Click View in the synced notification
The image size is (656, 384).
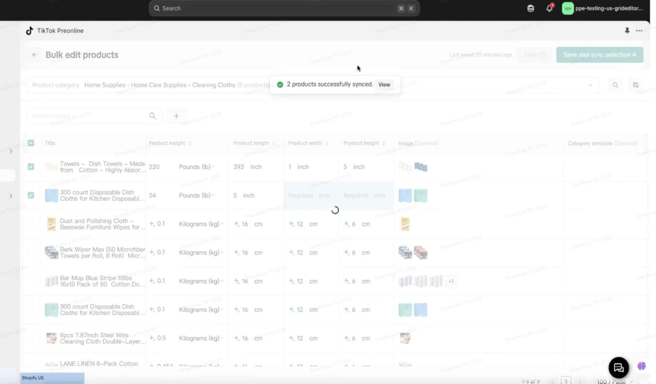[384, 84]
